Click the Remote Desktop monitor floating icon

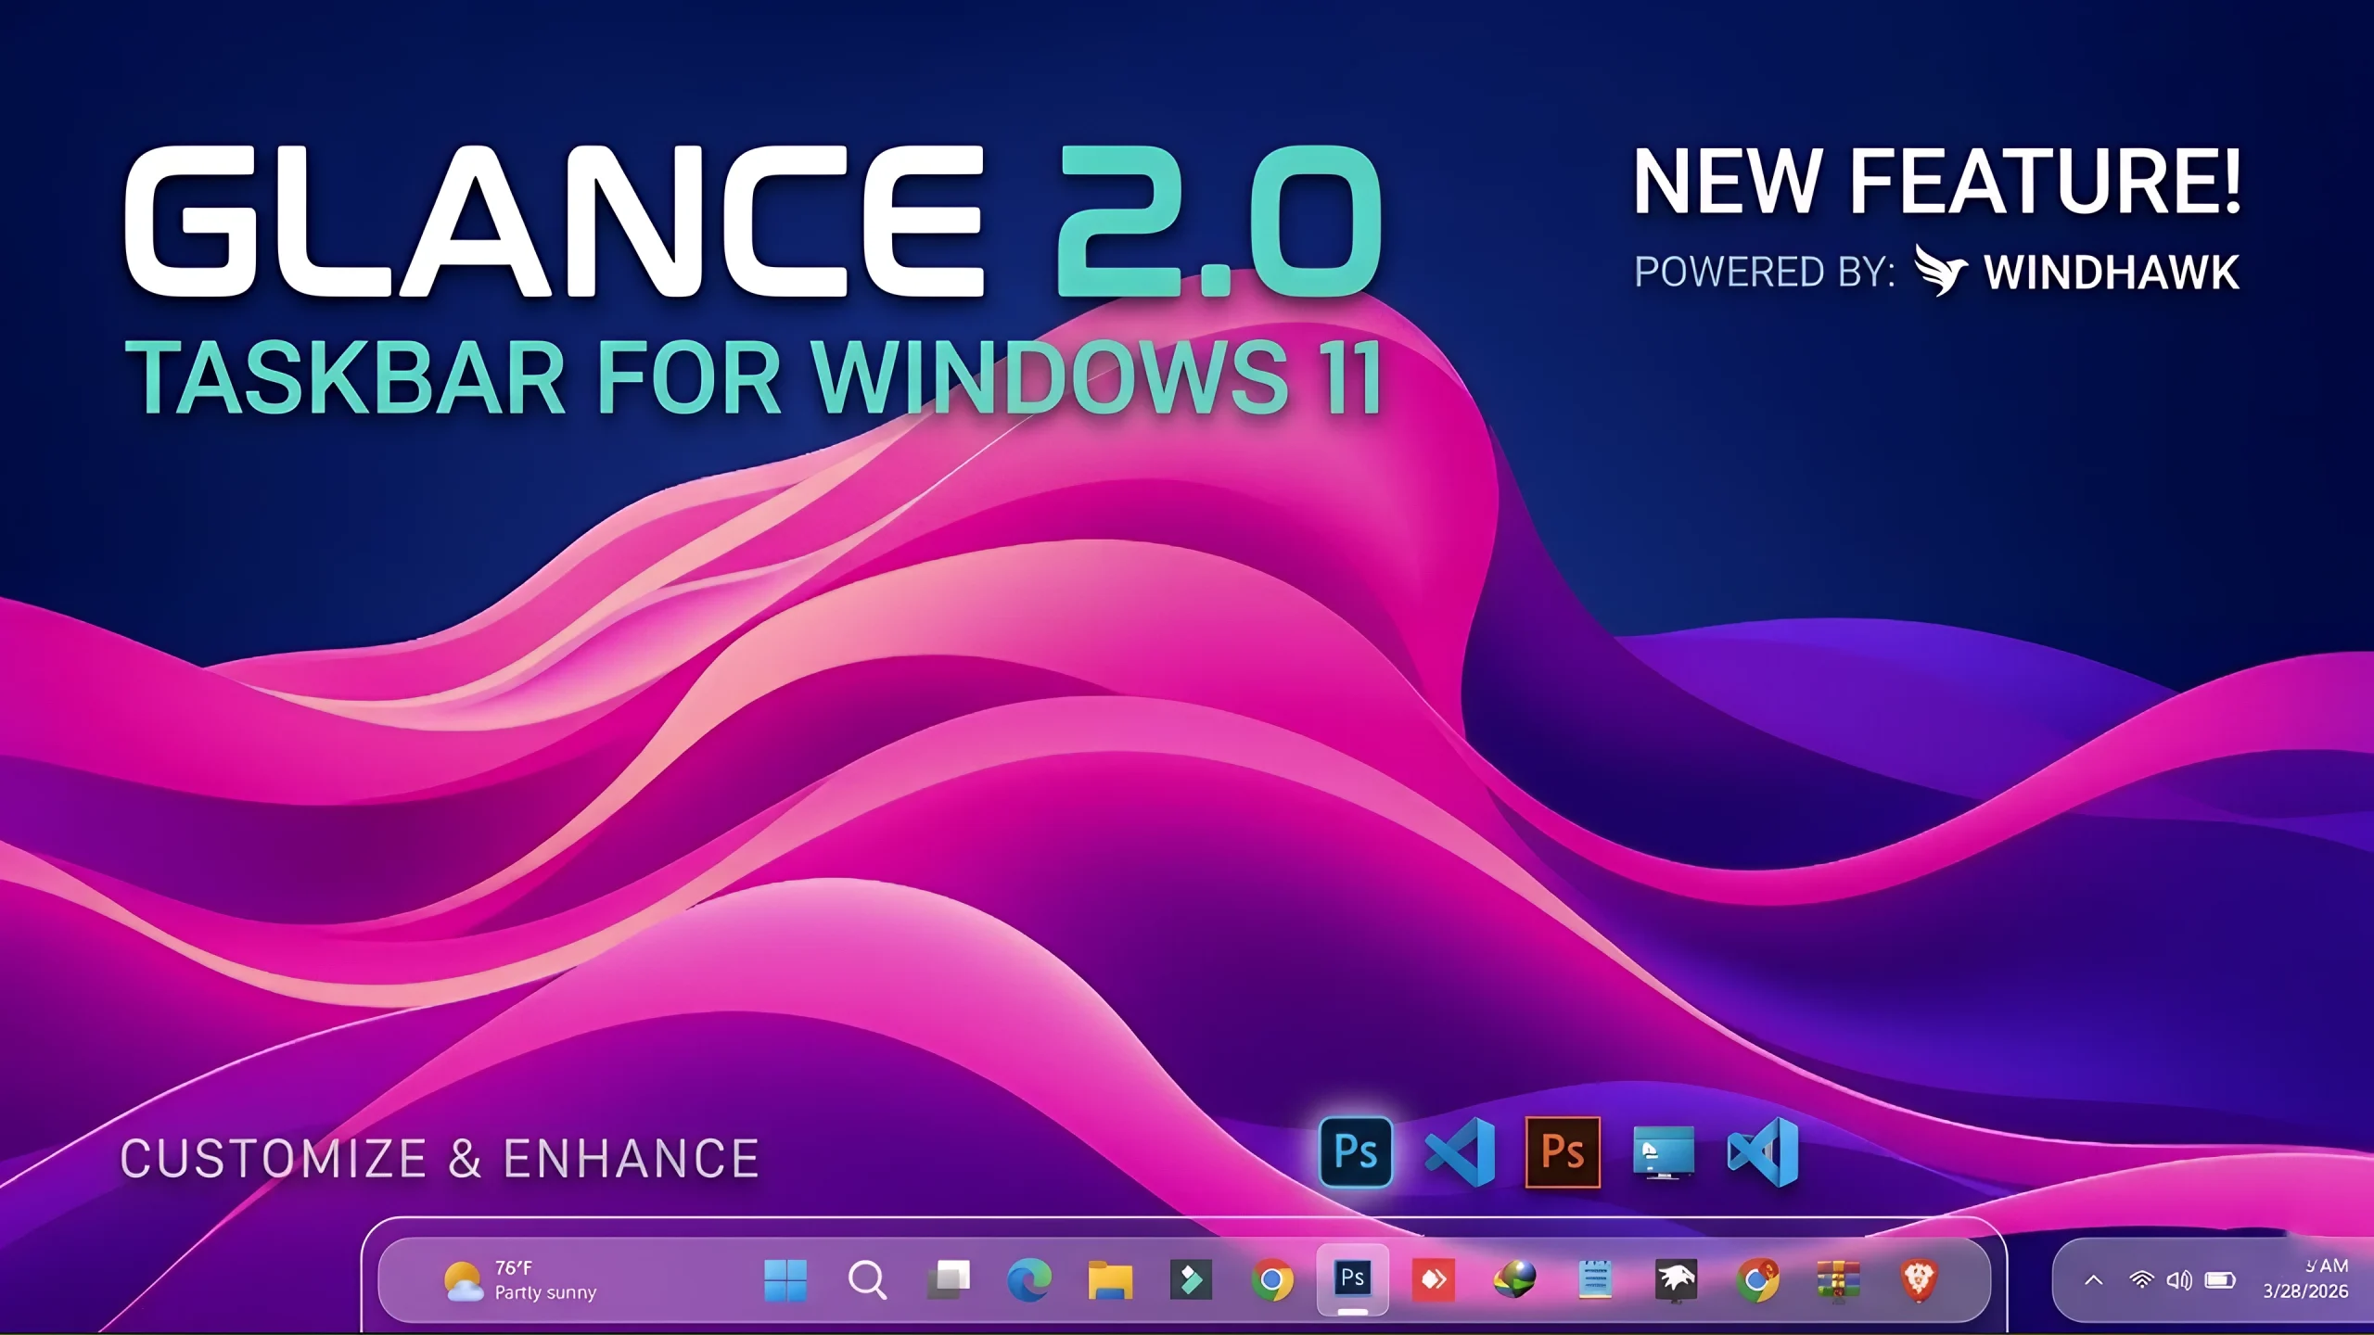point(1664,1152)
